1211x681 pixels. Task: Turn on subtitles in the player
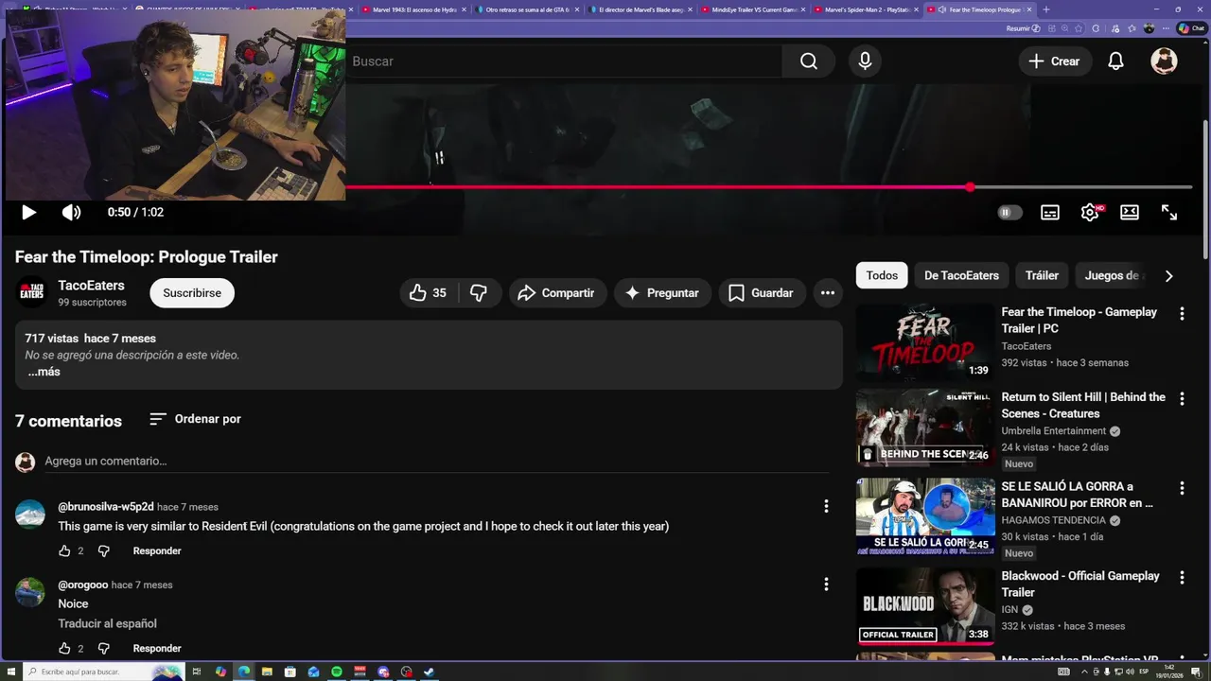pyautogui.click(x=1050, y=213)
